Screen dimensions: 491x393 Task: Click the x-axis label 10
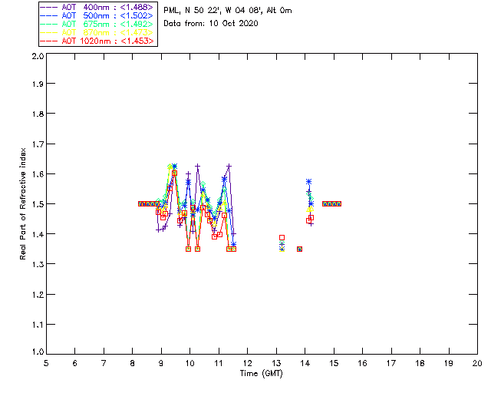[189, 363]
